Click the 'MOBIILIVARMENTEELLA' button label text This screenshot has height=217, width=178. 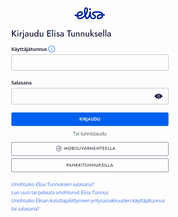[90, 148]
